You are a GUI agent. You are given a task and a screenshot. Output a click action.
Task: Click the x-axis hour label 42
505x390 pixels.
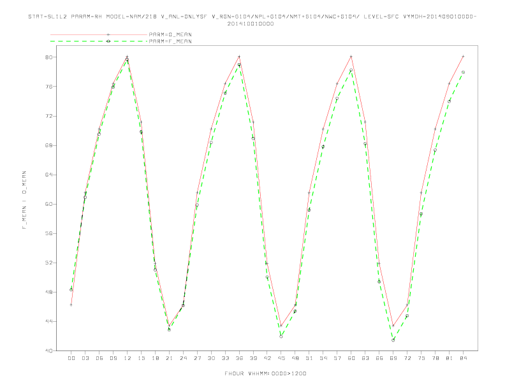coord(267,358)
